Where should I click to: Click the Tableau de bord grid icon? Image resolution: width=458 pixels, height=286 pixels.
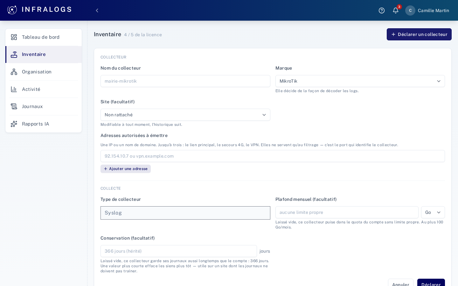[14, 37]
